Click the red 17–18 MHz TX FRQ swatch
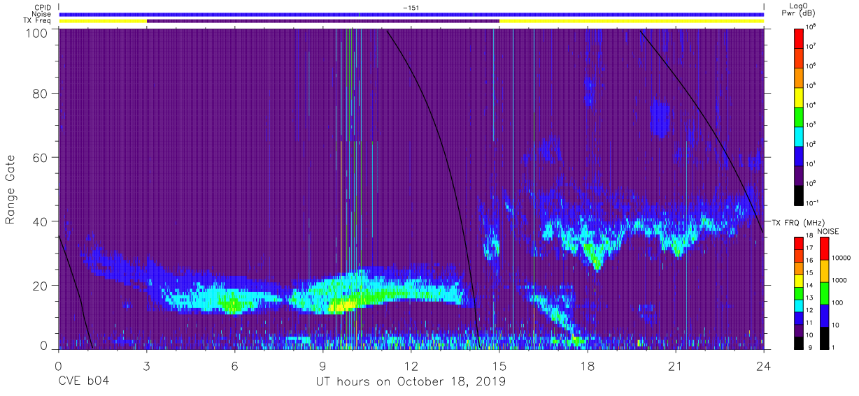The width and height of the screenshot is (859, 396). click(798, 242)
